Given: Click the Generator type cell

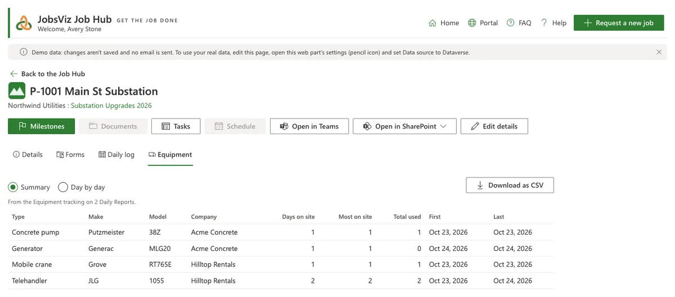Looking at the screenshot, I should (x=27, y=249).
